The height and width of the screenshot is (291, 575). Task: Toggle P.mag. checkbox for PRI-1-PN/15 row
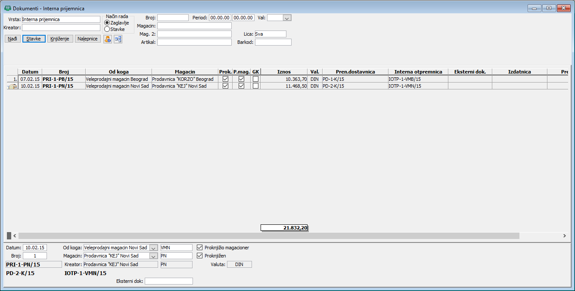point(241,86)
